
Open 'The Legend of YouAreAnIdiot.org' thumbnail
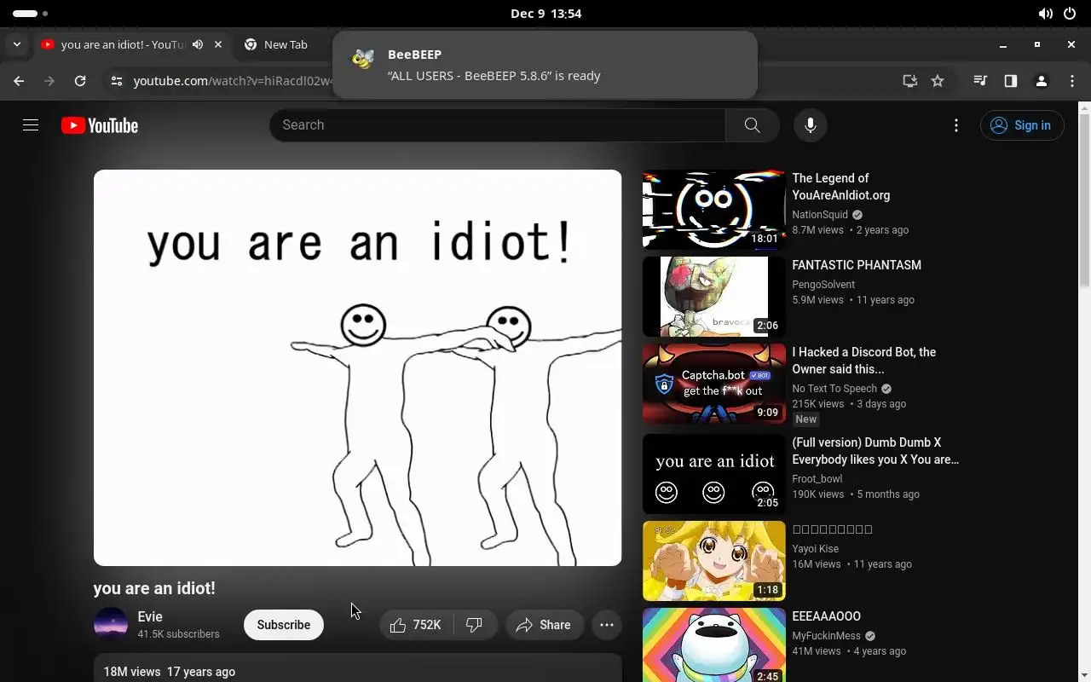click(713, 210)
